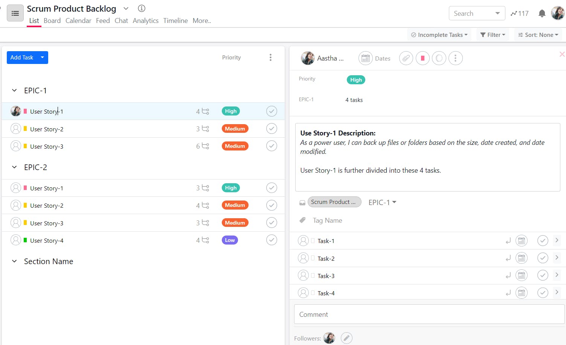This screenshot has width=566, height=345.
Task: Assign a user to Task-1
Action: [x=303, y=241]
